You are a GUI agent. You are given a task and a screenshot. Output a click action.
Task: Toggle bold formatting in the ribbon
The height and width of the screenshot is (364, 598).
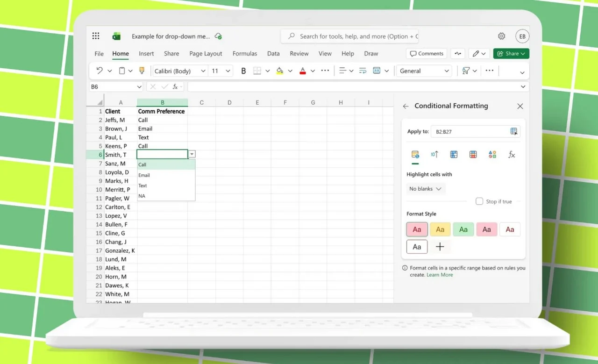click(x=243, y=71)
